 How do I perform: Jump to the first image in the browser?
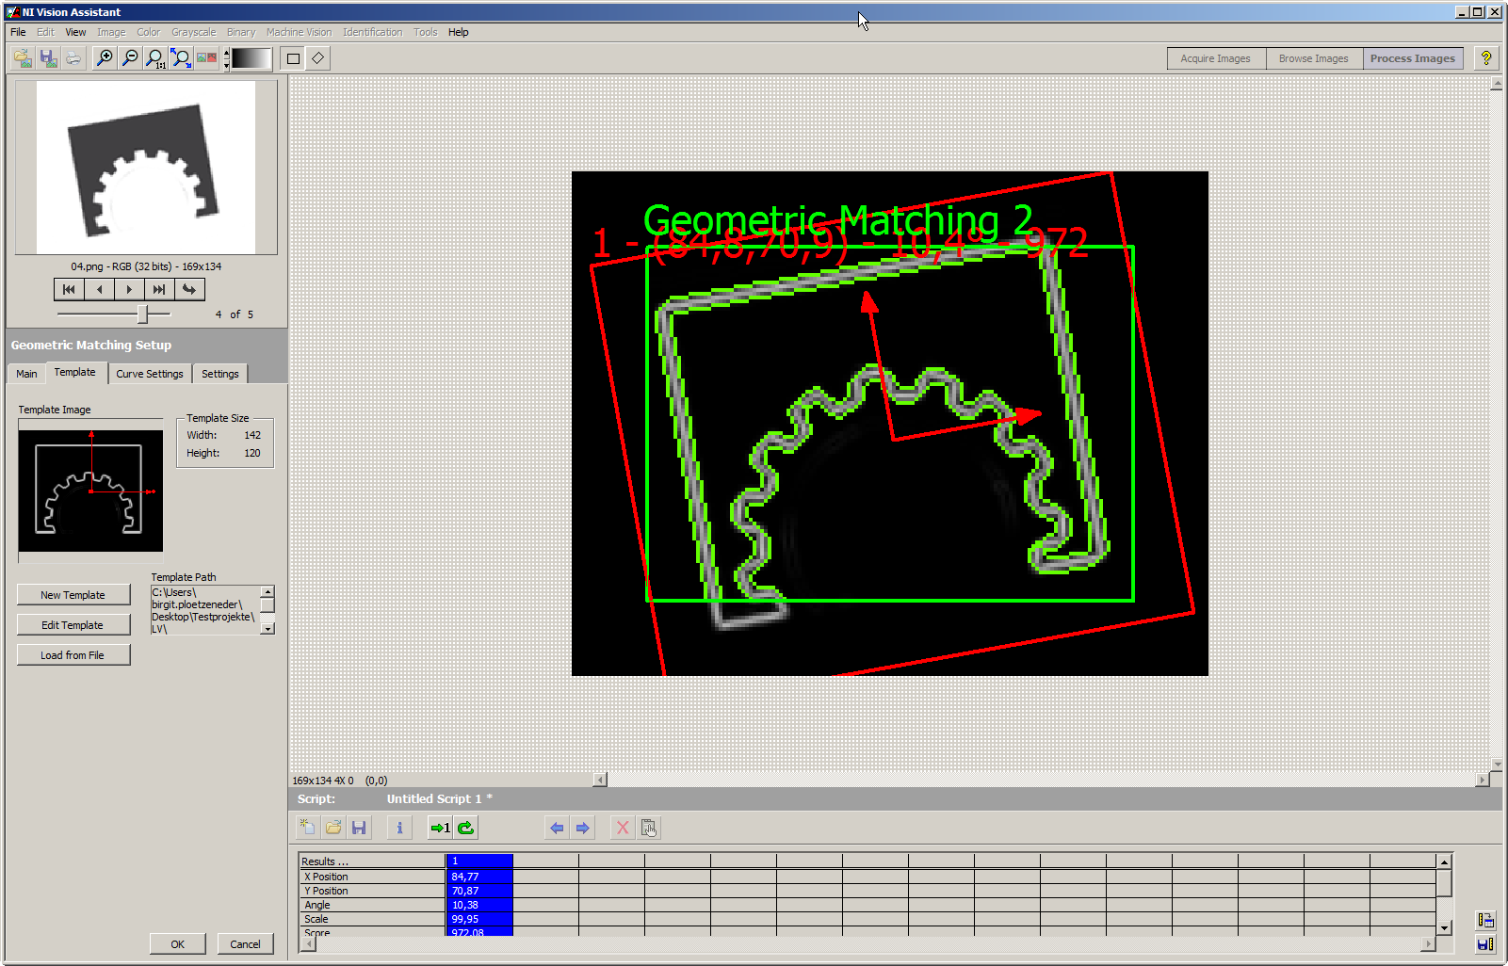(x=69, y=289)
